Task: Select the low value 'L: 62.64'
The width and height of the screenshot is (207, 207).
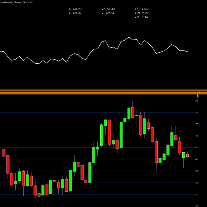Action: point(108,13)
